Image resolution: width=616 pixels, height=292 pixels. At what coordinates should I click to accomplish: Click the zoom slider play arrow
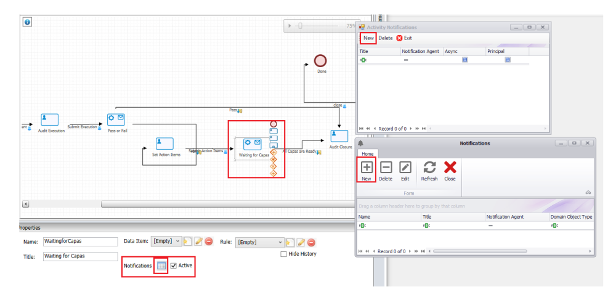[x=290, y=26]
